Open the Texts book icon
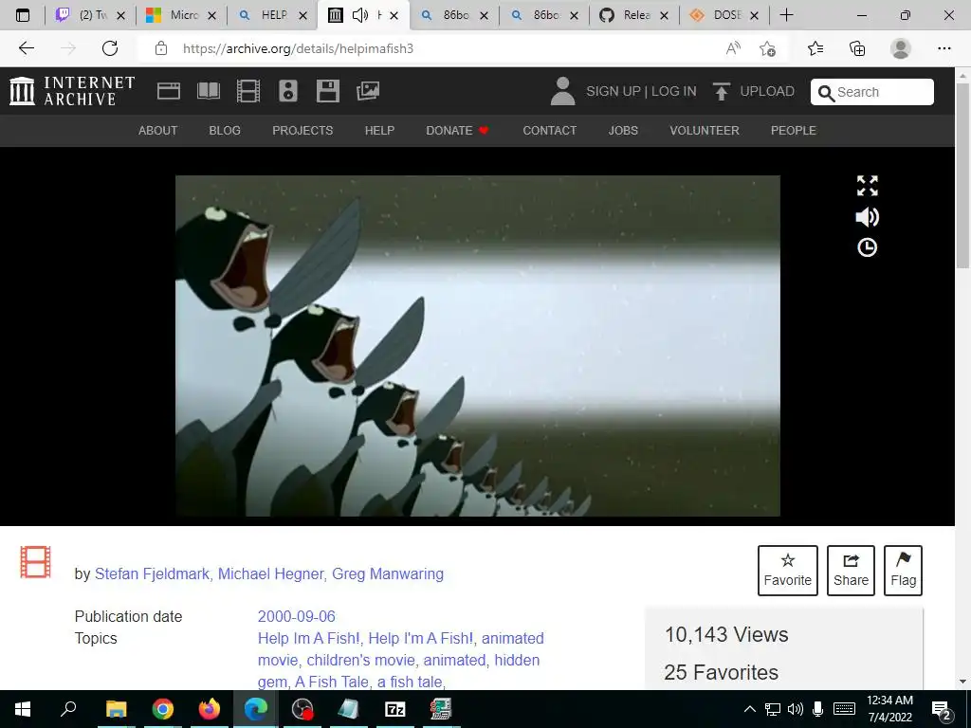The image size is (971, 728). (208, 91)
